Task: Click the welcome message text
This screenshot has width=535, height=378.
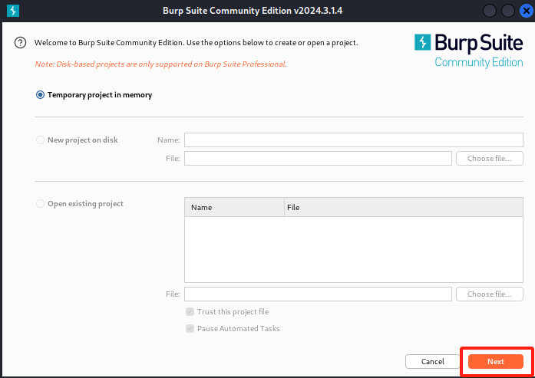Action: coord(196,43)
